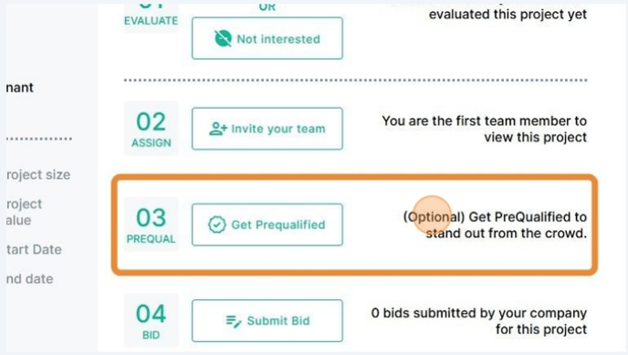
Task: Click the Start Date label in sidebar
Action: [34, 250]
